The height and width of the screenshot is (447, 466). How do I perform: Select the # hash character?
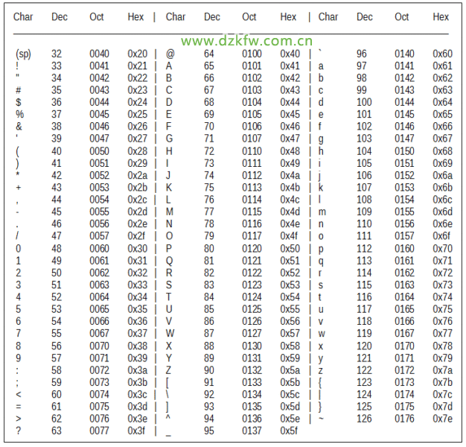[19, 90]
